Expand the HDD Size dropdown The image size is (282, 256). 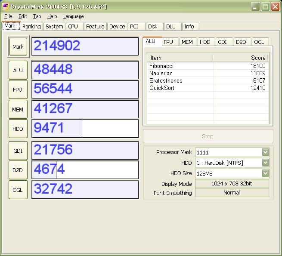click(265, 173)
